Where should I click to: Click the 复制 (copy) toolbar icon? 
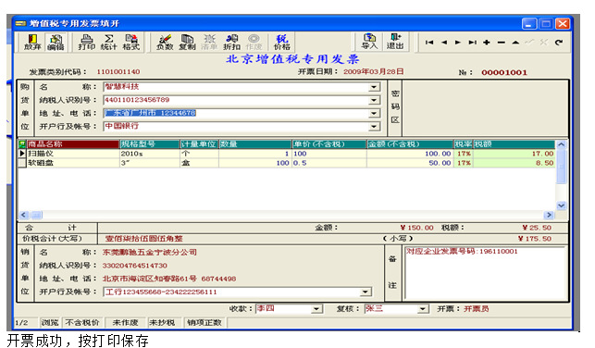tap(187, 43)
